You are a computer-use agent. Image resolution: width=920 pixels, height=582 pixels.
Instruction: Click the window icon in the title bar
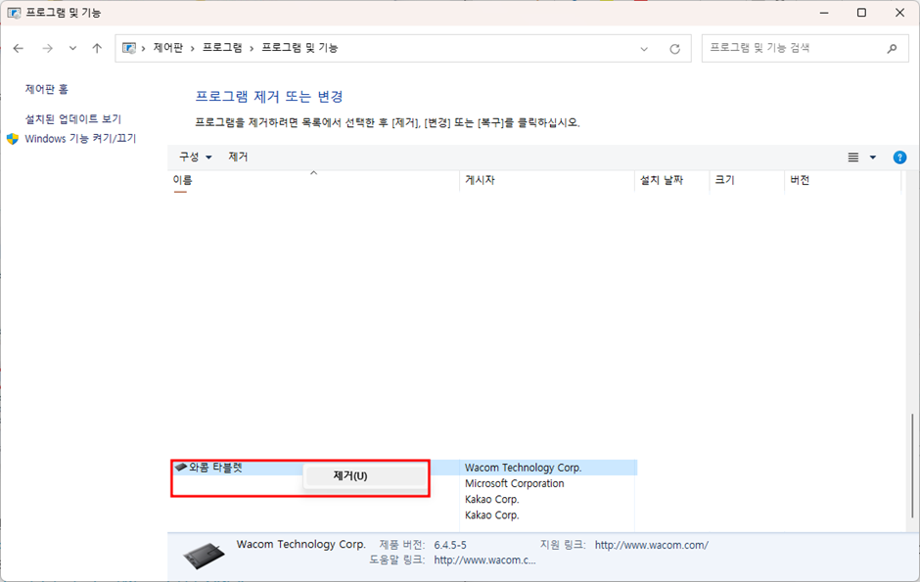14,13
